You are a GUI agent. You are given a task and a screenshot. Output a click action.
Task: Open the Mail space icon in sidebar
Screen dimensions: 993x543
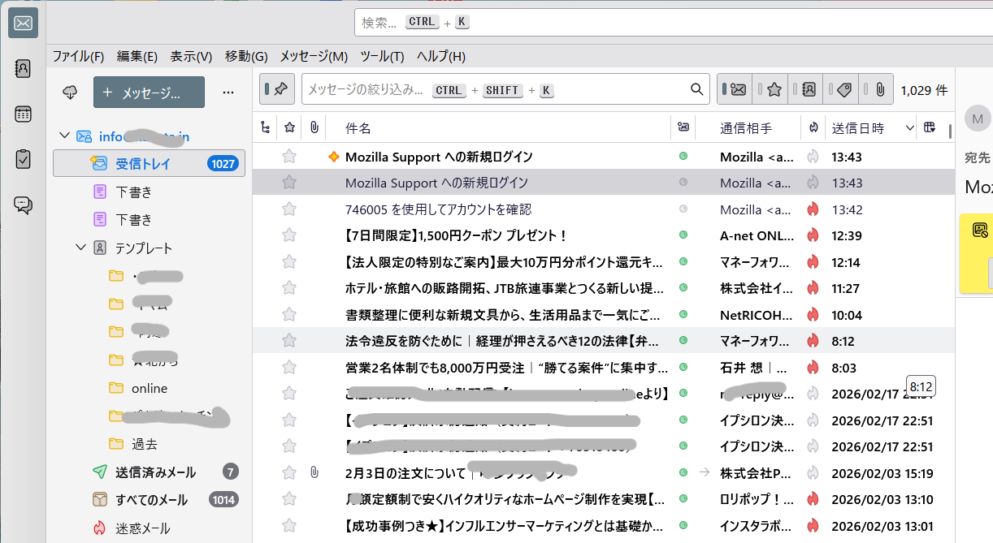point(23,24)
